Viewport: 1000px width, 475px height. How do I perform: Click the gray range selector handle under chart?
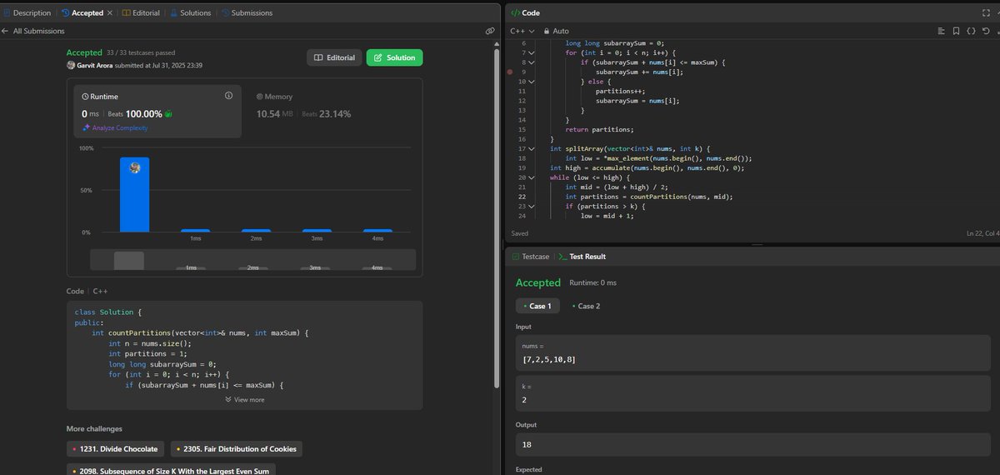pos(129,260)
